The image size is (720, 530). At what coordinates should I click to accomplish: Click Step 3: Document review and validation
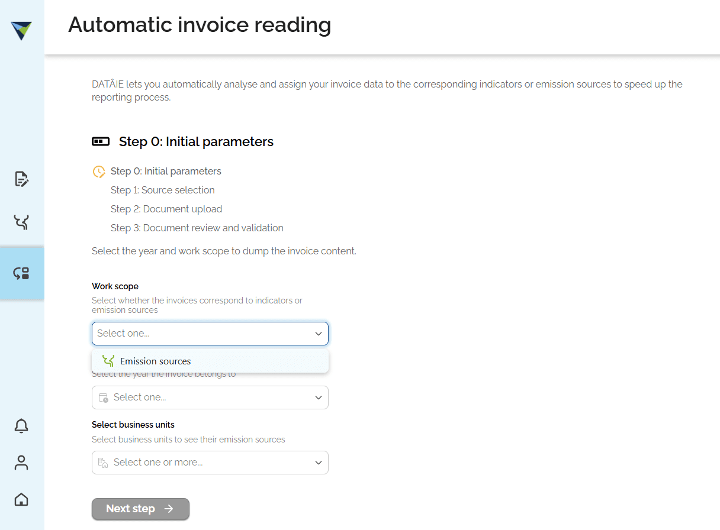point(197,228)
